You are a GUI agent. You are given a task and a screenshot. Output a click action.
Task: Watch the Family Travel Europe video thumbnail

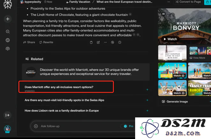click(200, 88)
